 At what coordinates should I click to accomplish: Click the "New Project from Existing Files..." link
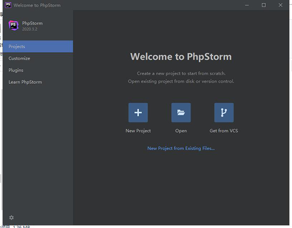click(x=181, y=148)
